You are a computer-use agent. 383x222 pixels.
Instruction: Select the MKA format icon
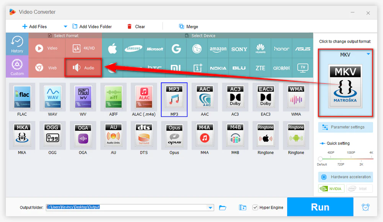[22, 135]
